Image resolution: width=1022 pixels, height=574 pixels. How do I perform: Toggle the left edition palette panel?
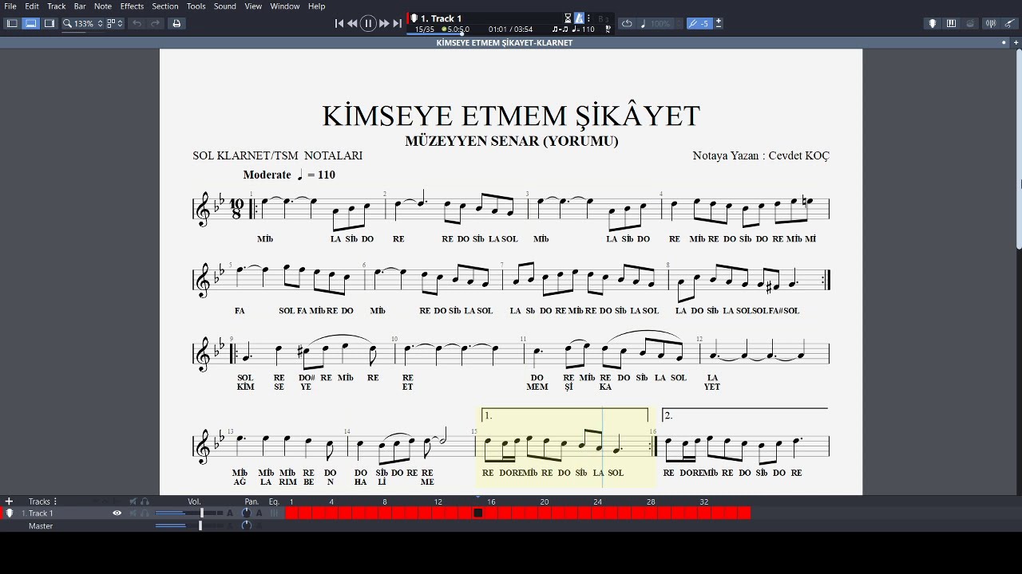(12, 24)
